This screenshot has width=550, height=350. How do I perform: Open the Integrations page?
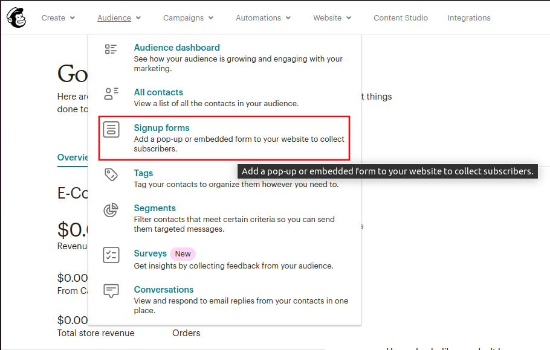point(469,18)
